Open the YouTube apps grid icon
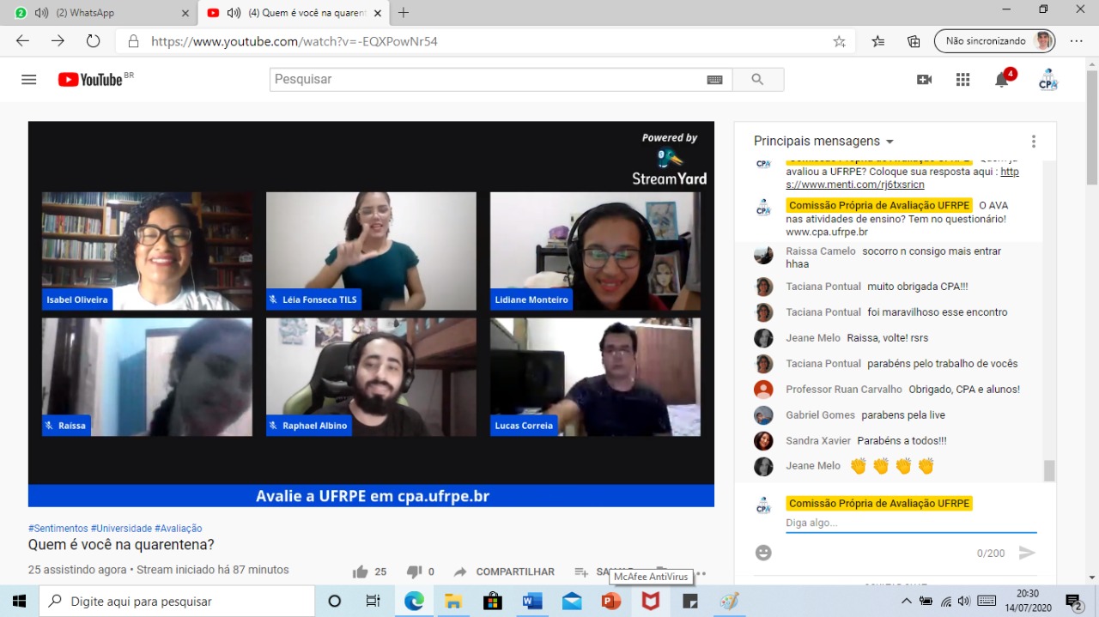Screen dimensions: 1099x617 click(962, 80)
